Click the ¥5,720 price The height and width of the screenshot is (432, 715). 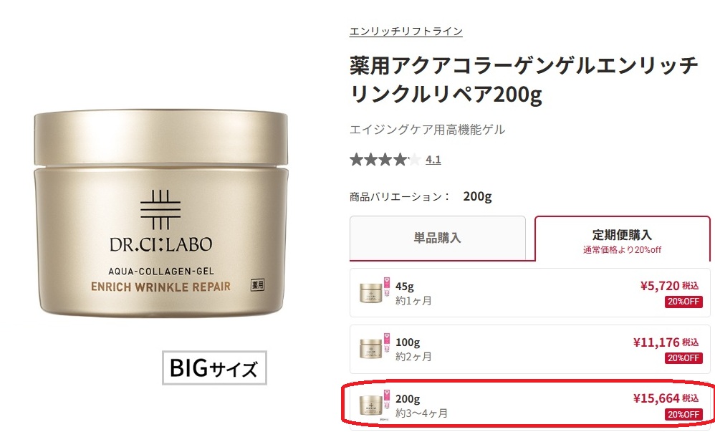coord(660,286)
